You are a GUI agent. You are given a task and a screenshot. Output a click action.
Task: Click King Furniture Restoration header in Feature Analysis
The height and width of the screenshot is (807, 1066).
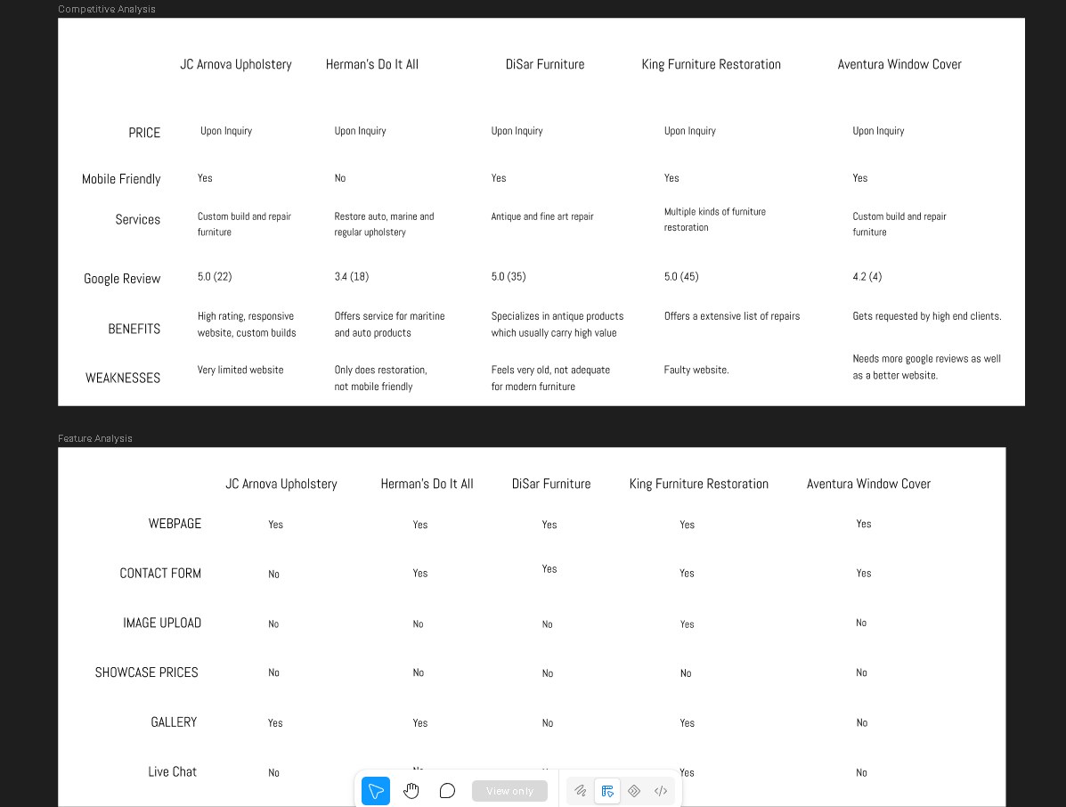[x=699, y=484]
